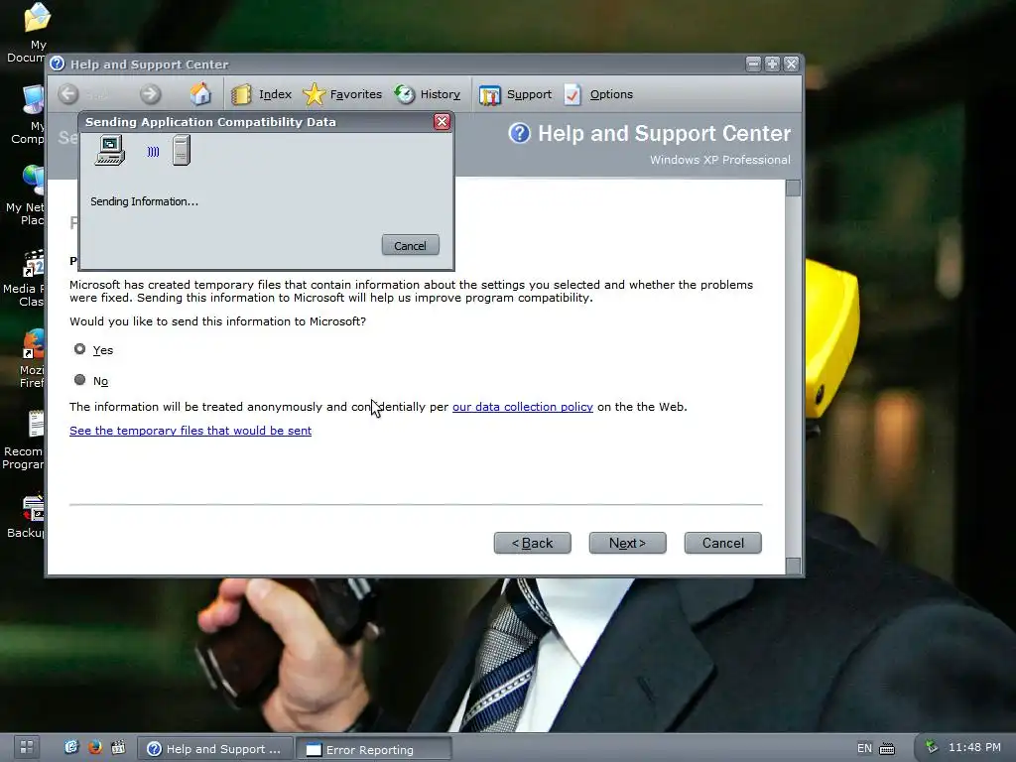Click the Next > wizard button
The height and width of the screenshot is (762, 1016).
point(627,543)
